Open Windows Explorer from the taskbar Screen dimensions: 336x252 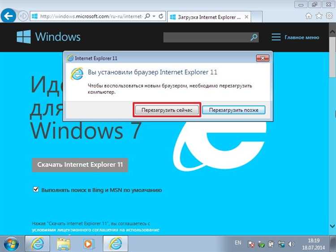tap(63, 243)
